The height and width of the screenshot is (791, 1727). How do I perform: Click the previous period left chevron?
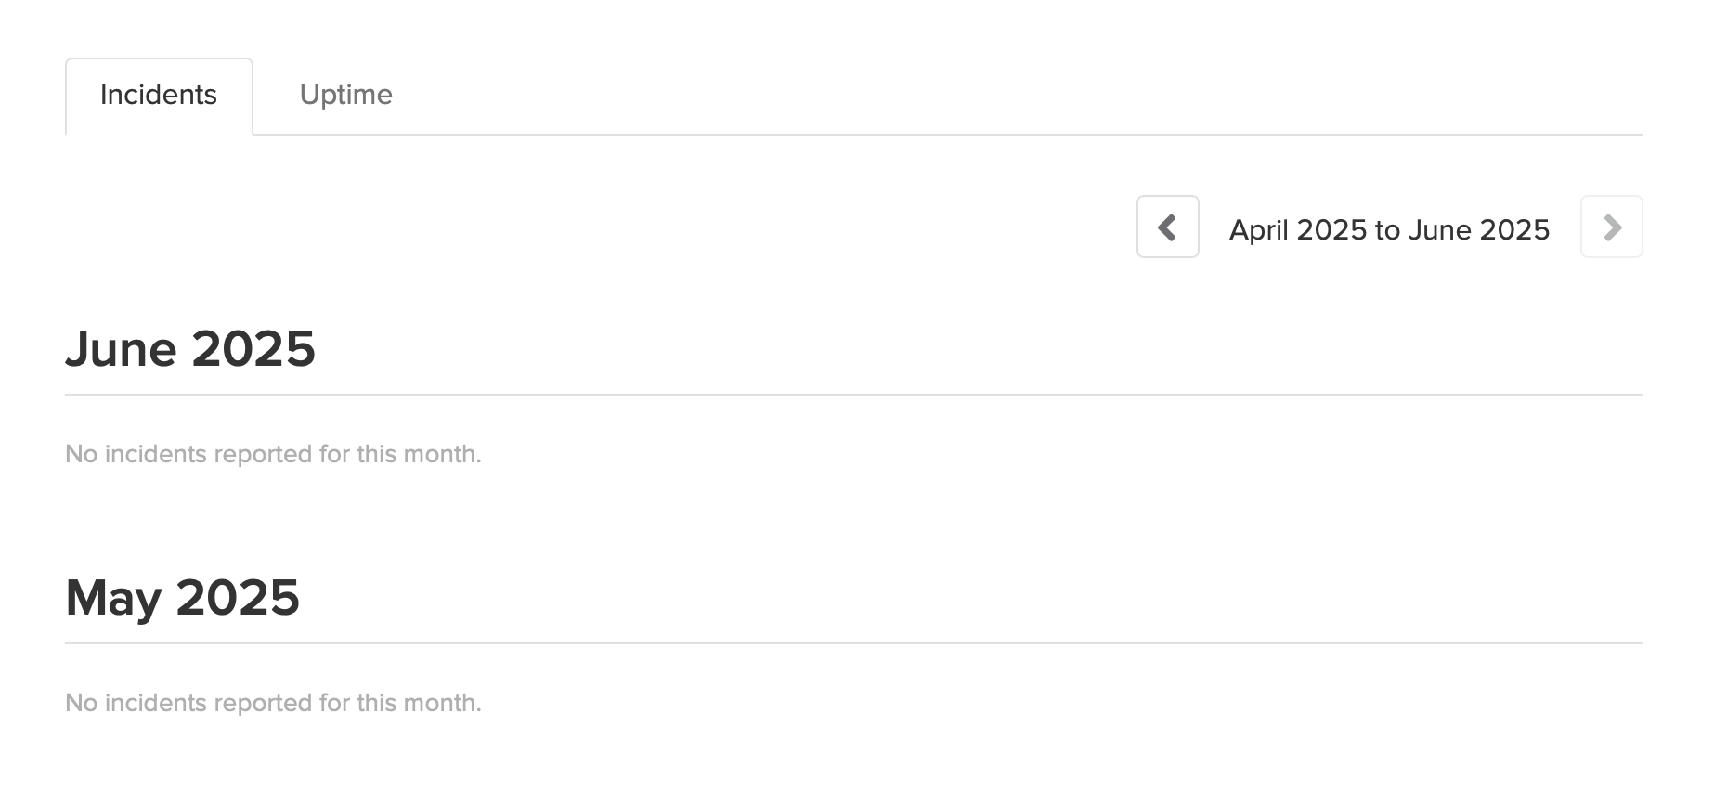coord(1167,227)
